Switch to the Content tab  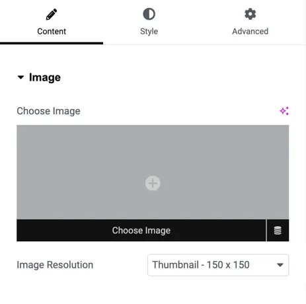click(x=52, y=22)
